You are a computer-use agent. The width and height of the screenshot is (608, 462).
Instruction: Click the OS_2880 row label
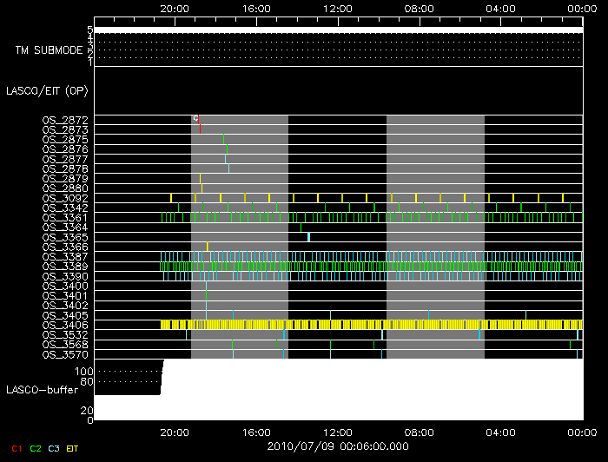pos(65,188)
